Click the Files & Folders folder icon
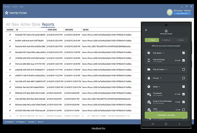This screenshot has height=133, width=197. 149,69
